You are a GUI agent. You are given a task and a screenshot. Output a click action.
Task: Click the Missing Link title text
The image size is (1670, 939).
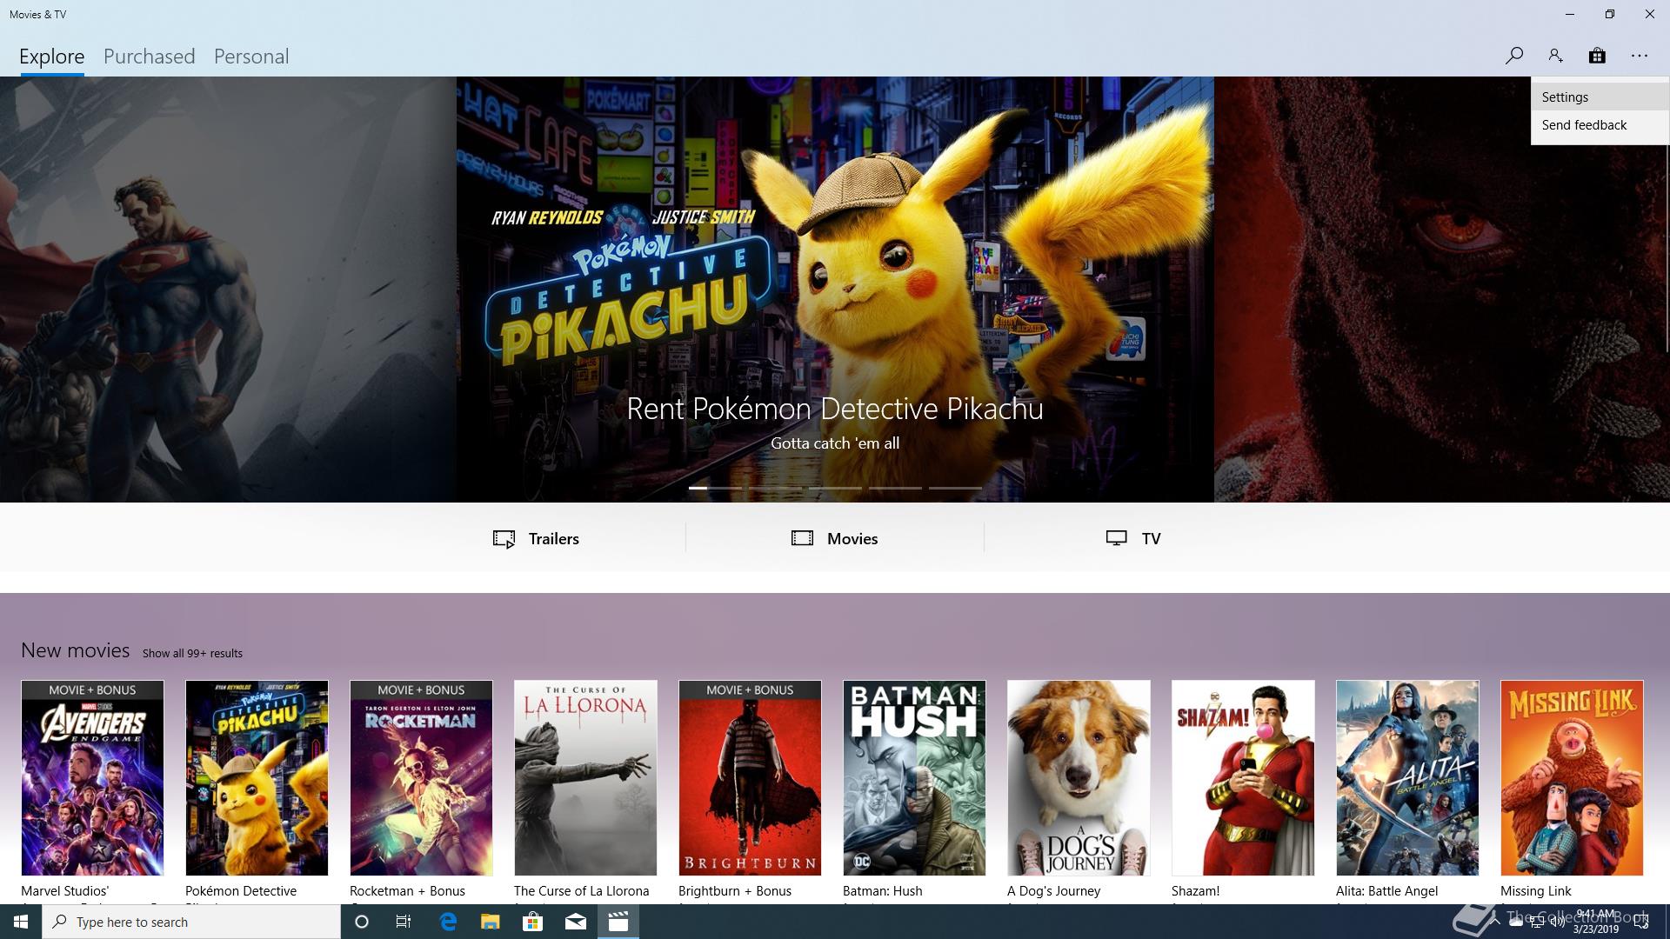(1536, 891)
